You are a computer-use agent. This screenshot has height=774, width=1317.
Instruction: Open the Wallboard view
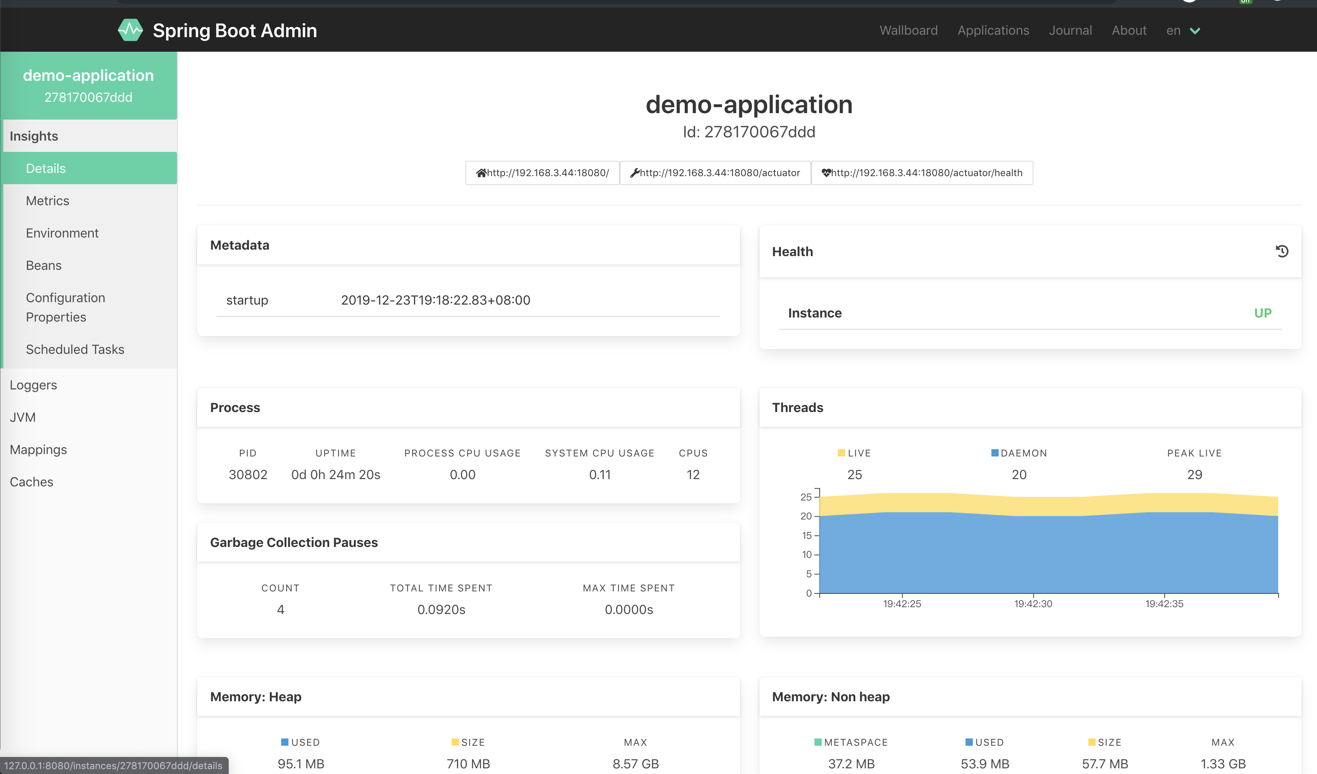(x=908, y=30)
